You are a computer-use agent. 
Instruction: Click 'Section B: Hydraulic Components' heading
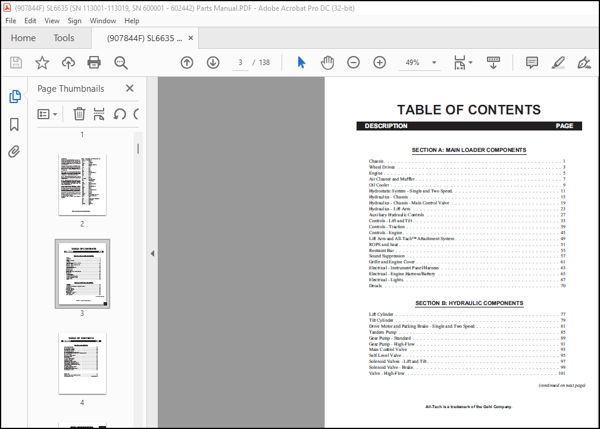[x=469, y=303]
